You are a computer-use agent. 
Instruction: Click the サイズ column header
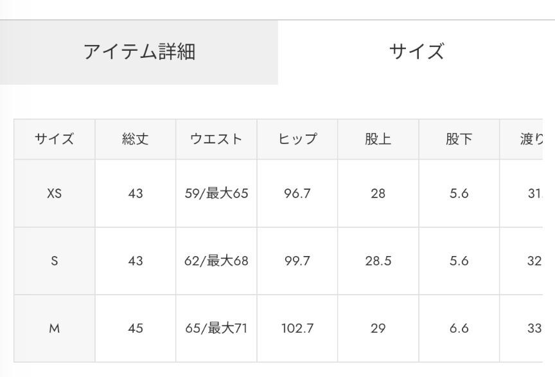pyautogui.click(x=54, y=139)
